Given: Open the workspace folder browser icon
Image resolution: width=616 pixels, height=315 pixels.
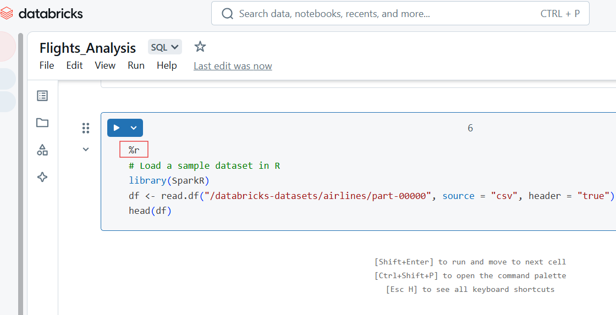Looking at the screenshot, I should 42,123.
